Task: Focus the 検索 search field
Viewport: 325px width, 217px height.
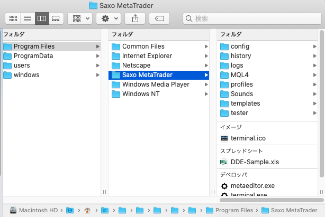Action: [252, 18]
